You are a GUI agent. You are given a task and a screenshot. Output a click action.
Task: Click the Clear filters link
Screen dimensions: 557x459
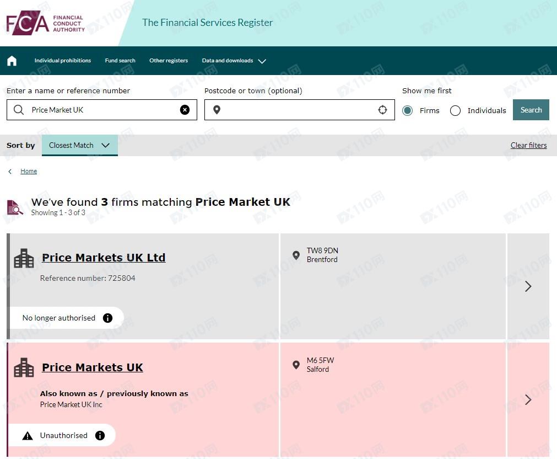[528, 145]
